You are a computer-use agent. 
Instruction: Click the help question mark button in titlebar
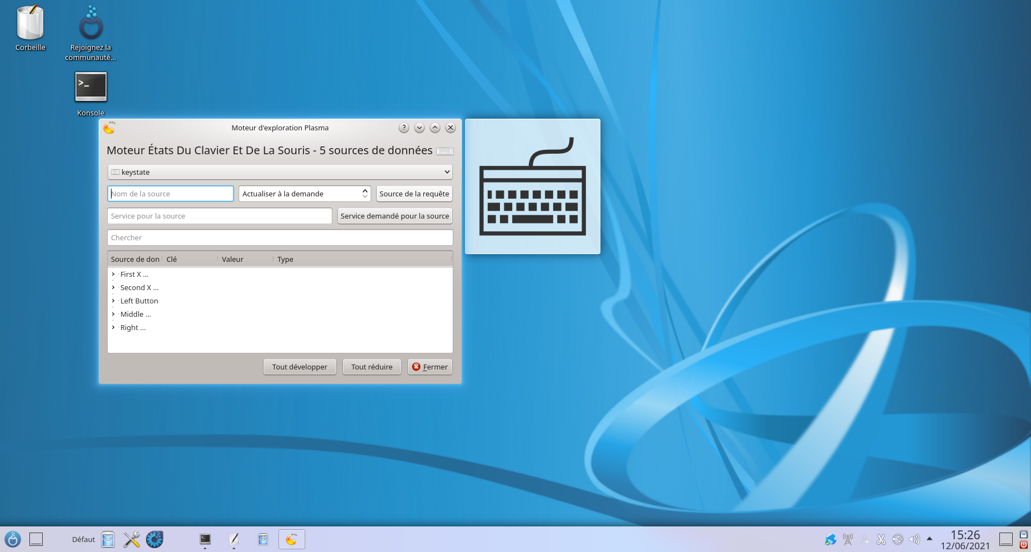click(x=404, y=128)
